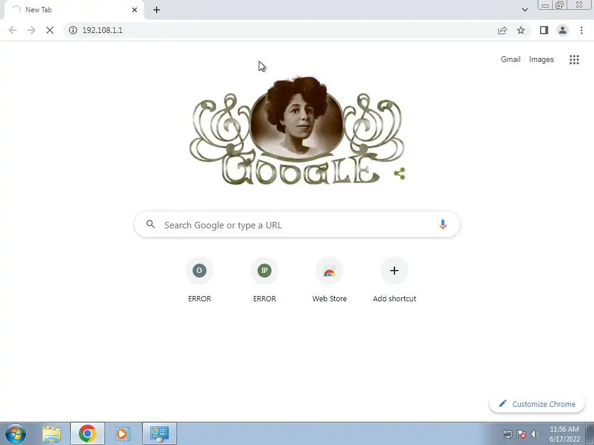Screen dimensions: 594x445
Task: Click the Show desktop strip
Action: click(590, 433)
